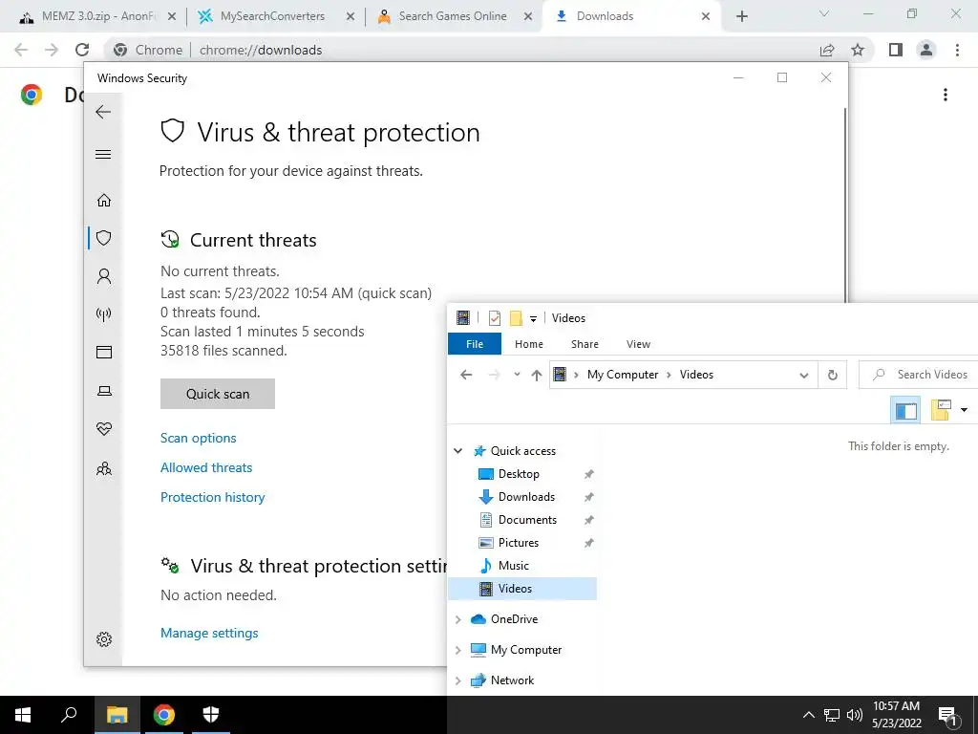
Task: Open Explorer view layout dropdown arrow
Action: (964, 410)
